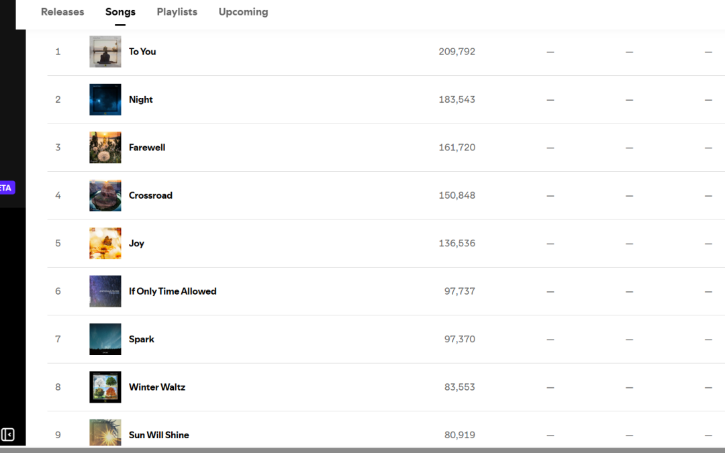Click the 'Joy' cover thumbnail
725x453 pixels.
click(x=105, y=243)
